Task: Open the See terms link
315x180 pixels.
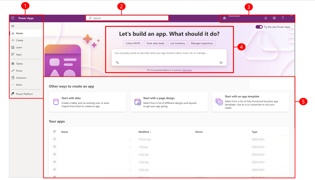Action: point(187,70)
